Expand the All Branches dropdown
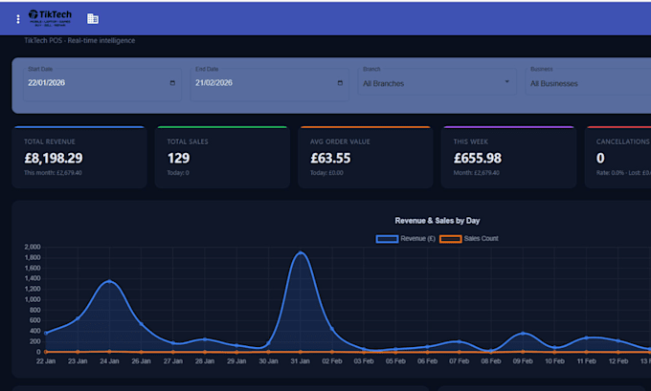This screenshot has height=391, width=651. pyautogui.click(x=438, y=83)
